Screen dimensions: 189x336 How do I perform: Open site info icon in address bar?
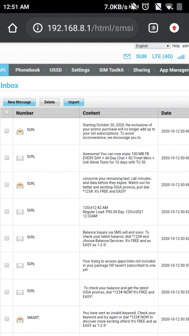click(38, 28)
